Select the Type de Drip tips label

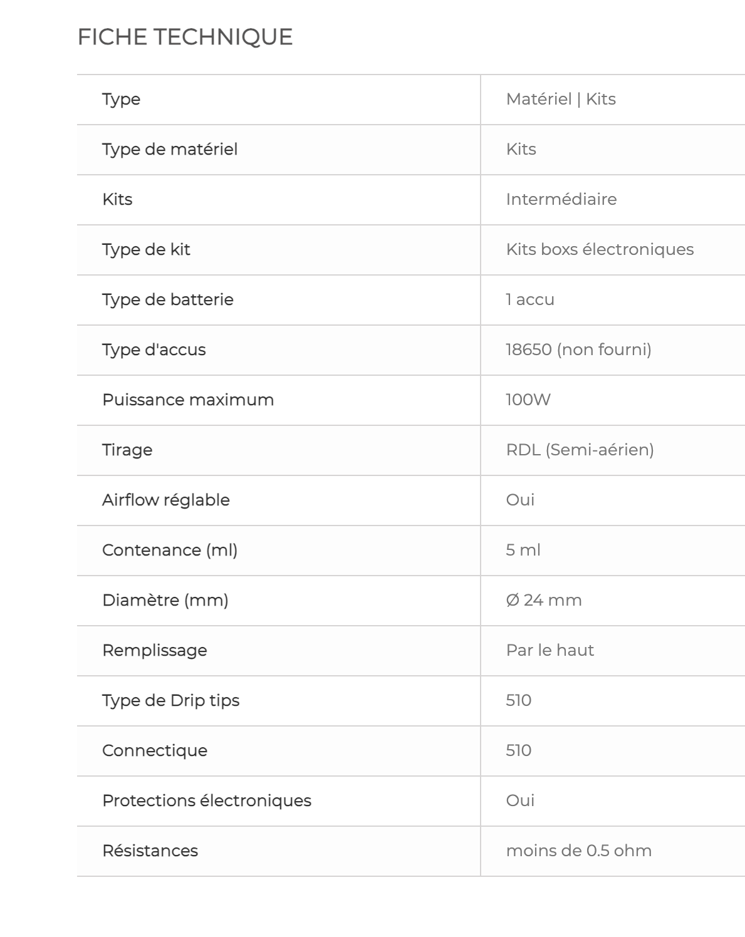pos(171,700)
